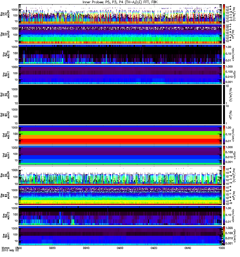The width and height of the screenshot is (240, 257).
Task: Click the '<|nT|>' unit label of the thd fbk scm1 color bar
Action: tap(235, 155)
